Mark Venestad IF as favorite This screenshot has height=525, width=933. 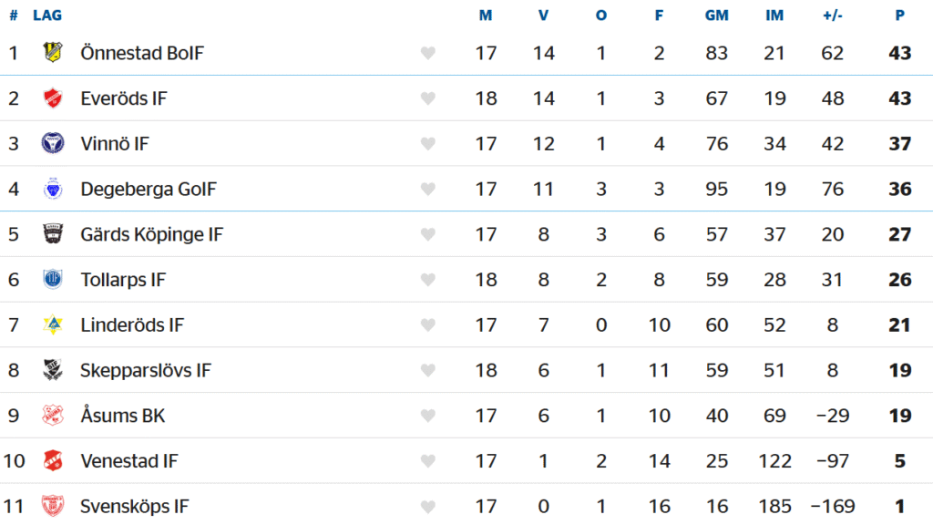click(x=428, y=460)
